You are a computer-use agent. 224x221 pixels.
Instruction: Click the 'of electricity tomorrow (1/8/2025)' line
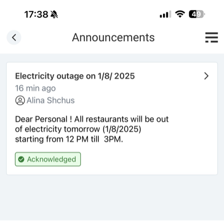78,129
